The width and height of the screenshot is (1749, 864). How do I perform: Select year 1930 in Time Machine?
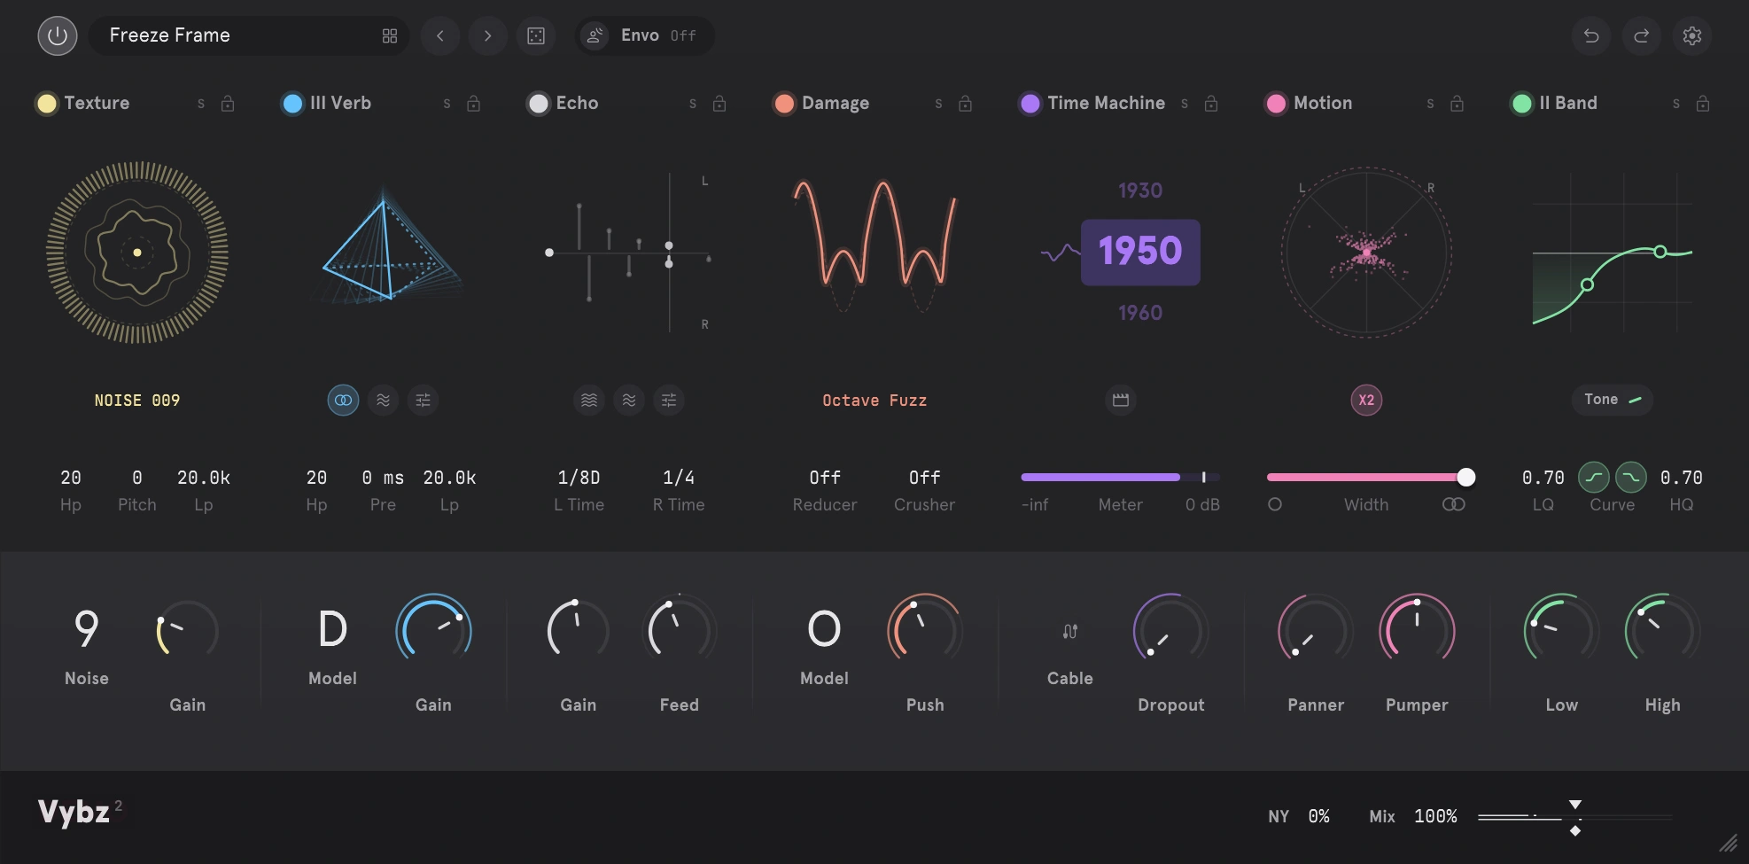coord(1140,191)
